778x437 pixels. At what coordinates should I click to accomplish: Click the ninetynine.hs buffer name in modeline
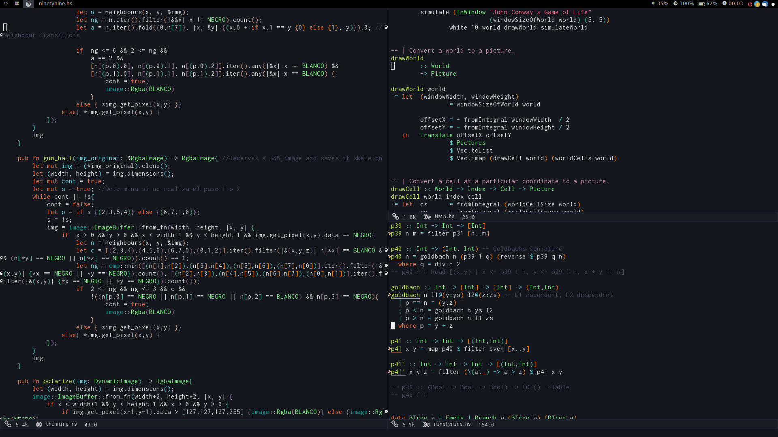pyautogui.click(x=452, y=424)
